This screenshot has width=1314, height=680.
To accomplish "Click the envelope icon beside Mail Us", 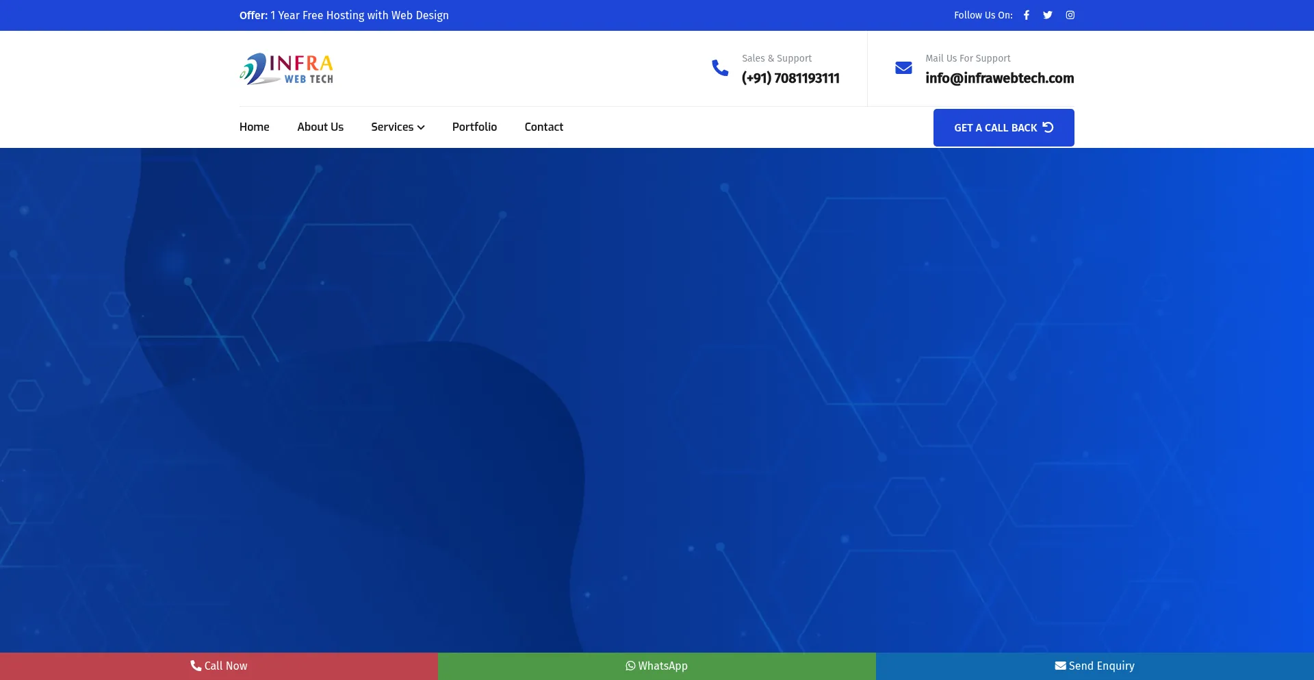I will [903, 68].
